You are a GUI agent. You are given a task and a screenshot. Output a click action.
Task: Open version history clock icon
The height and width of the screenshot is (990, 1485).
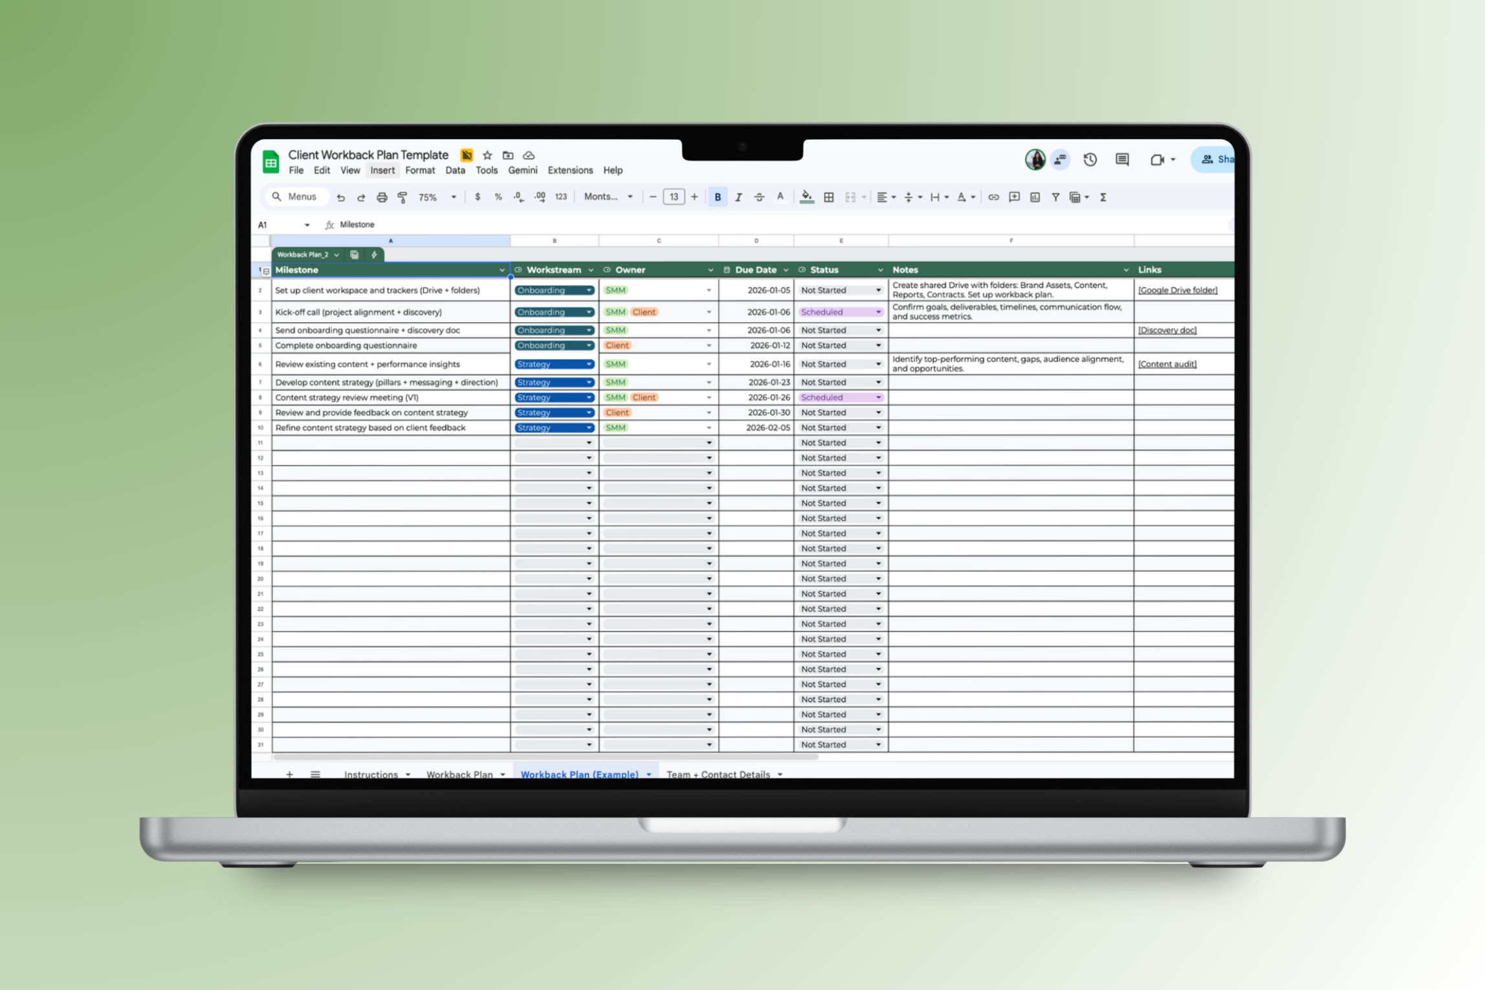pyautogui.click(x=1090, y=159)
